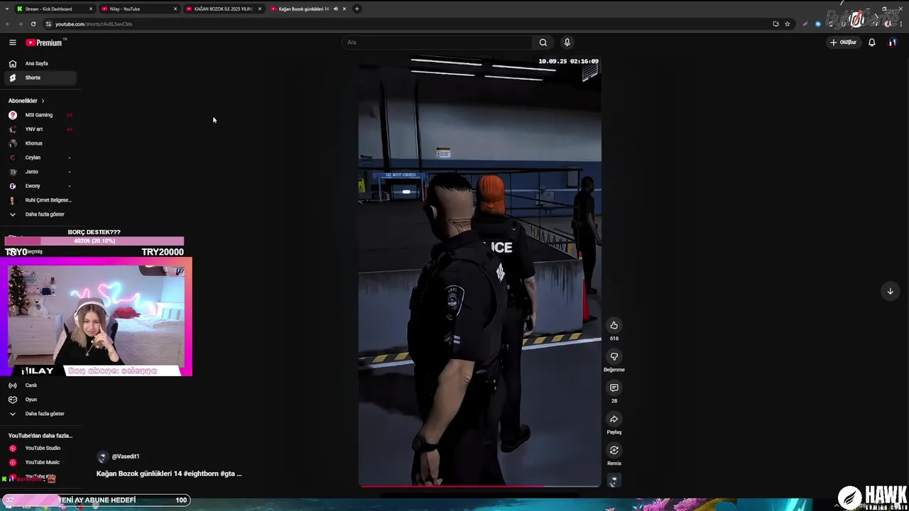The image size is (909, 511).
Task: Open the Short's comments icon
Action: 614,388
